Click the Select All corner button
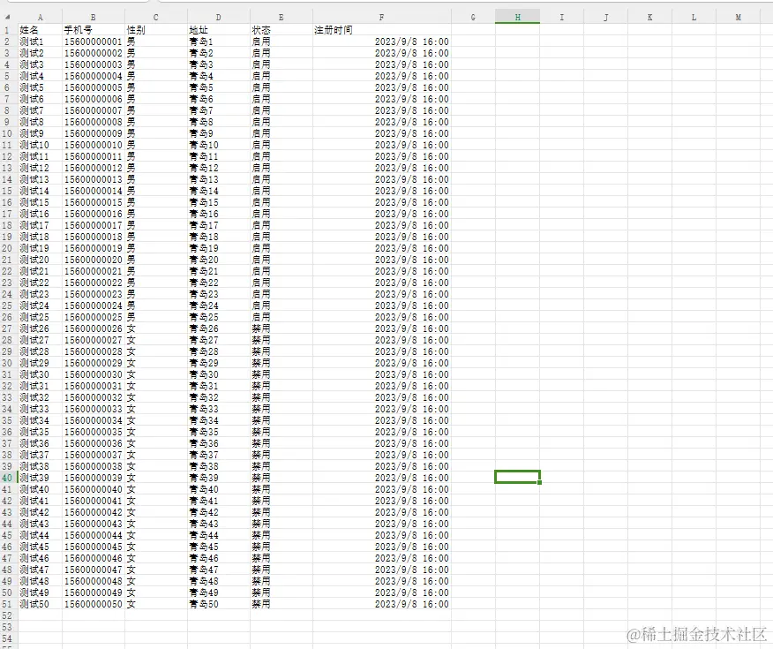 tap(7, 17)
